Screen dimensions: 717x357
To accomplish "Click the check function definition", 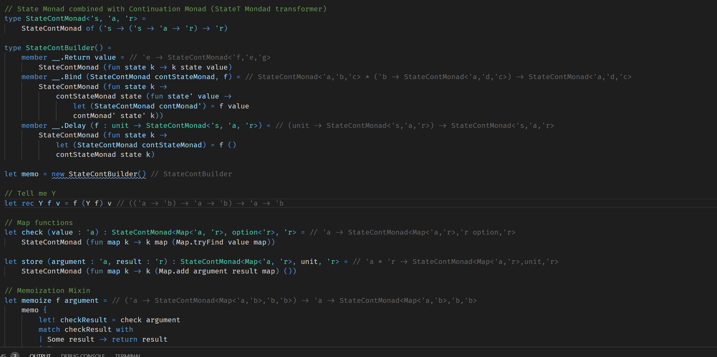I will (x=32, y=232).
